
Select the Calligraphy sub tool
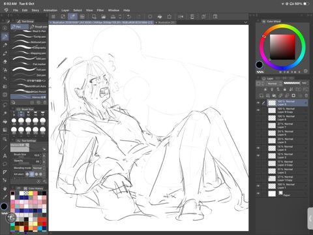click(x=29, y=48)
